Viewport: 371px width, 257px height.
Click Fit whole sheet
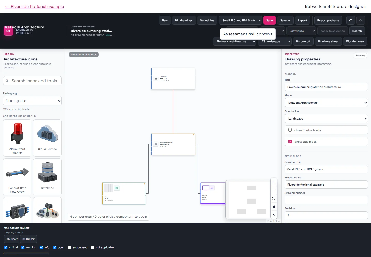[x=328, y=41]
